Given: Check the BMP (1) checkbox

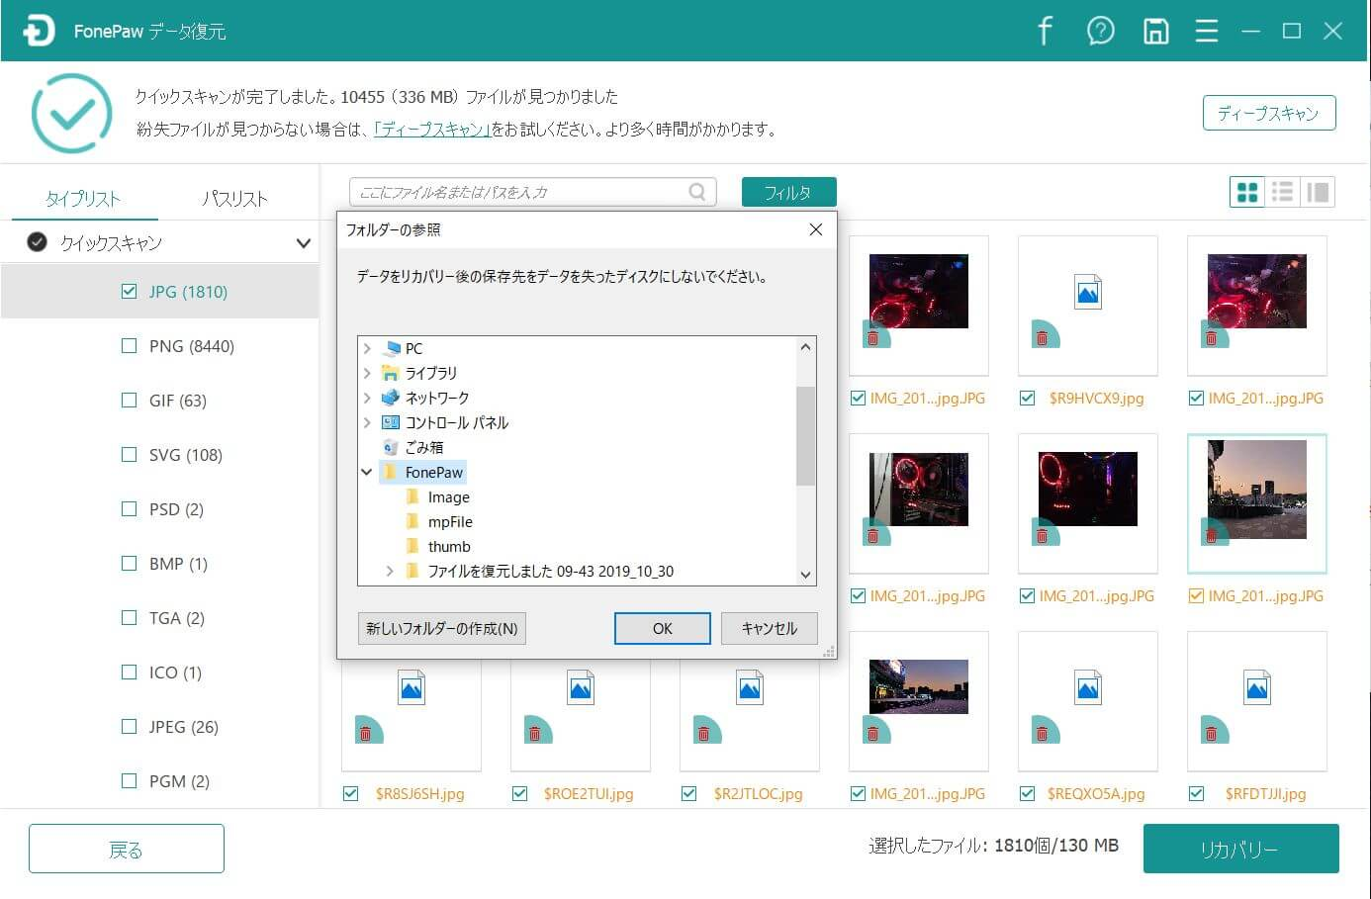Looking at the screenshot, I should click(x=129, y=563).
